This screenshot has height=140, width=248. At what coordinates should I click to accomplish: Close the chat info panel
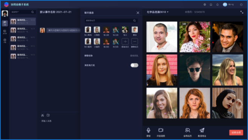[x=138, y=13]
